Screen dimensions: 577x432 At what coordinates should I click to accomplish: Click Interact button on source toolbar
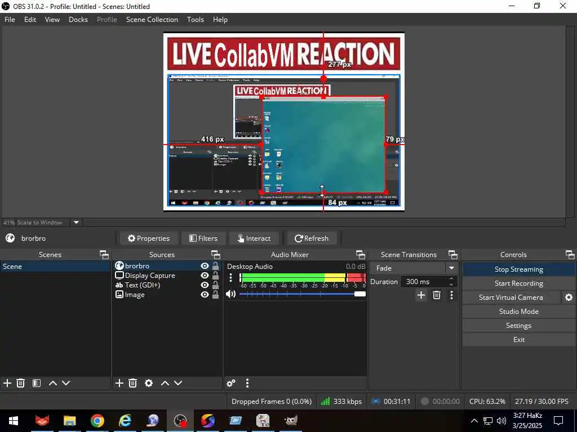point(254,238)
